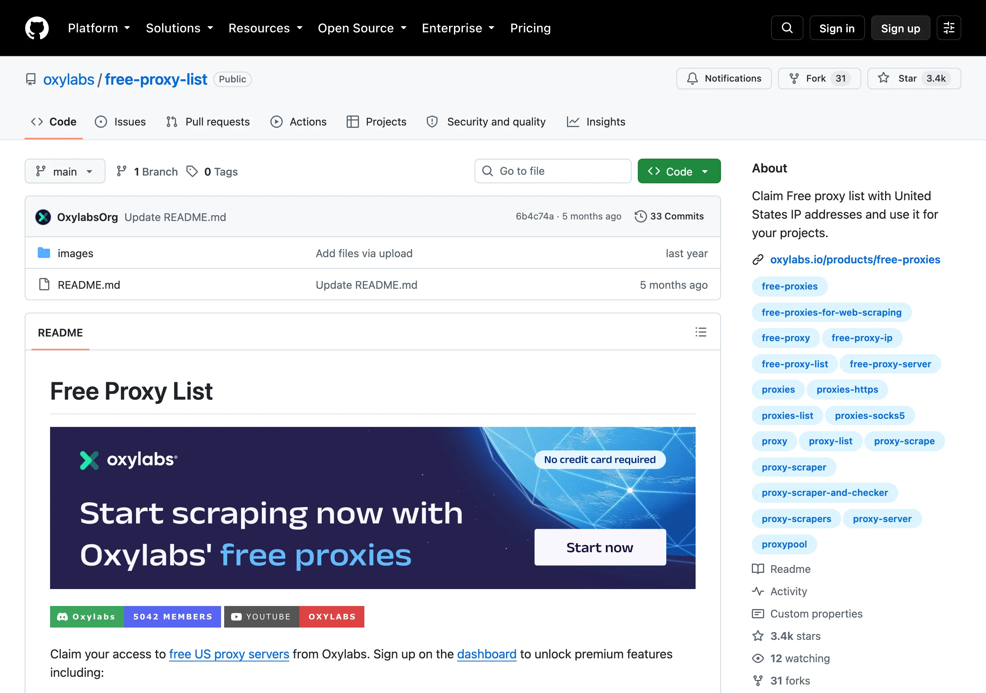This screenshot has width=986, height=693.
Task: Click the proxy-scraper-and-checker topic tag
Action: tap(825, 493)
